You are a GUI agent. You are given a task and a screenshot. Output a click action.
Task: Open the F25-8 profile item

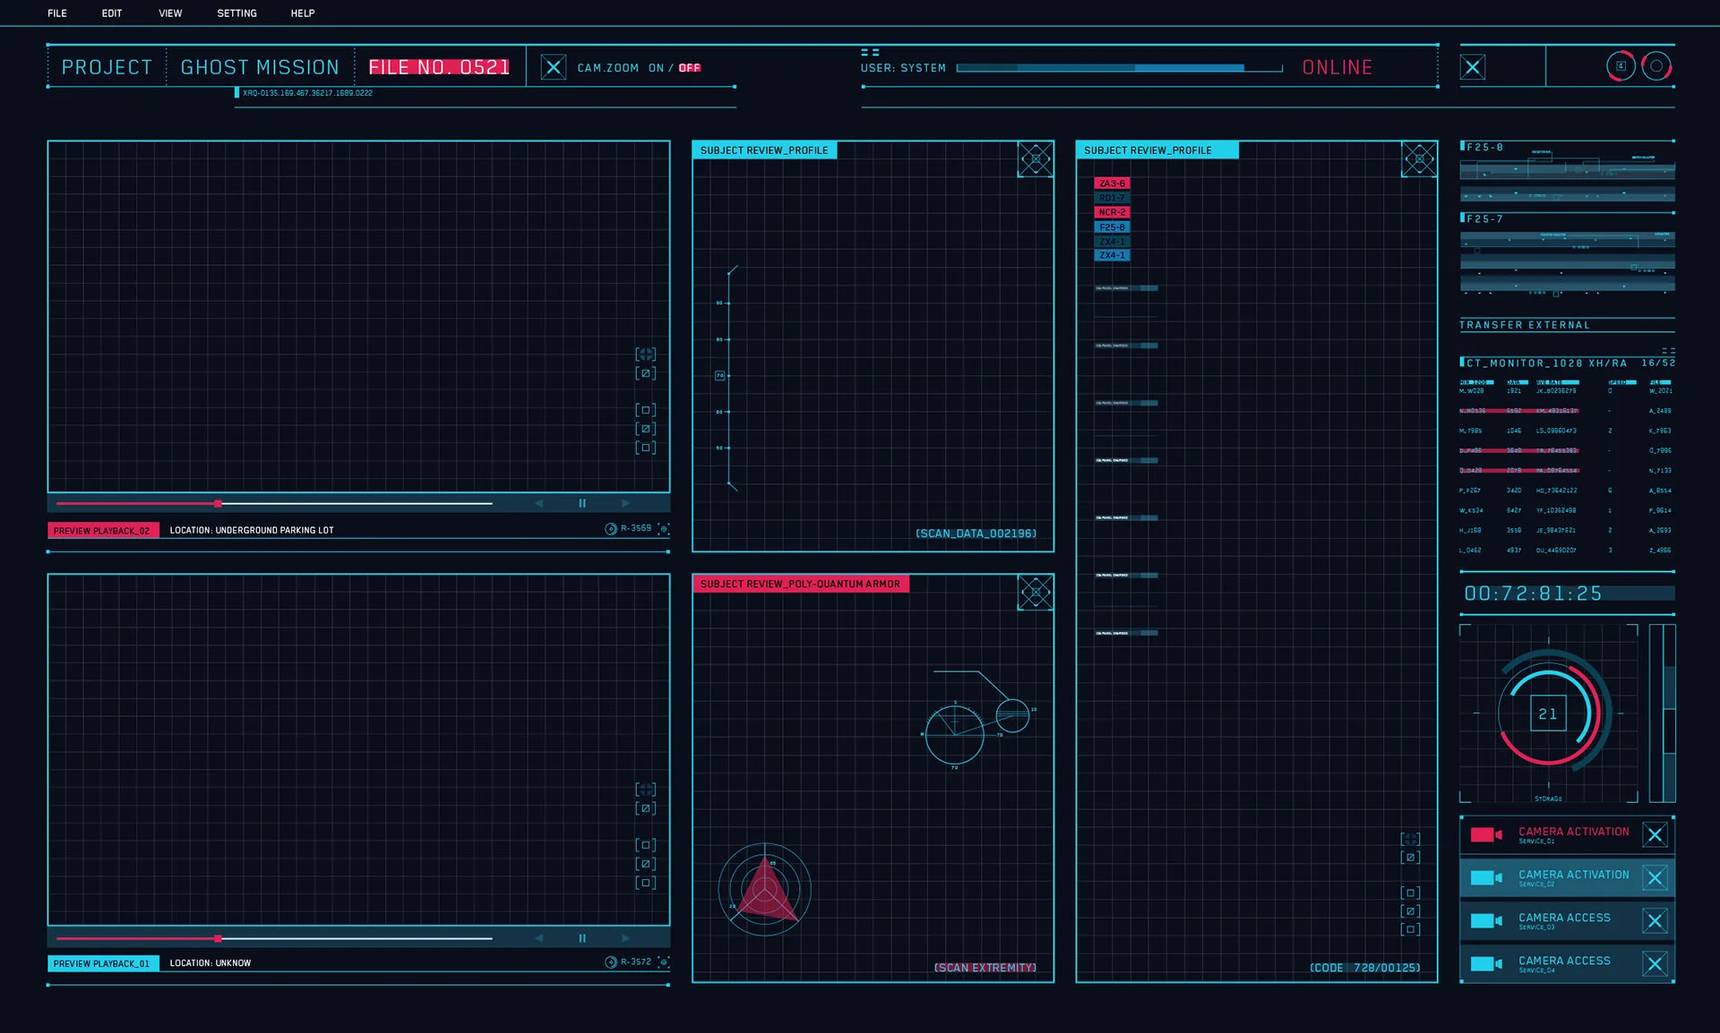[1112, 226]
